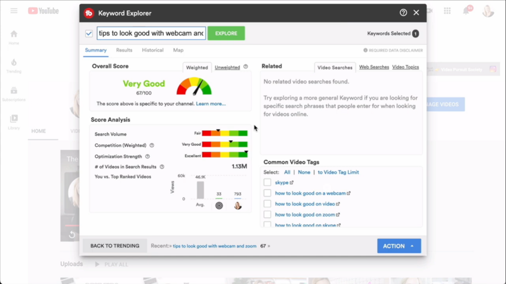This screenshot has width=506, height=284.
Task: Click external link icon next to skype
Action: pos(292,182)
